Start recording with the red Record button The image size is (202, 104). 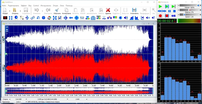click(160, 16)
